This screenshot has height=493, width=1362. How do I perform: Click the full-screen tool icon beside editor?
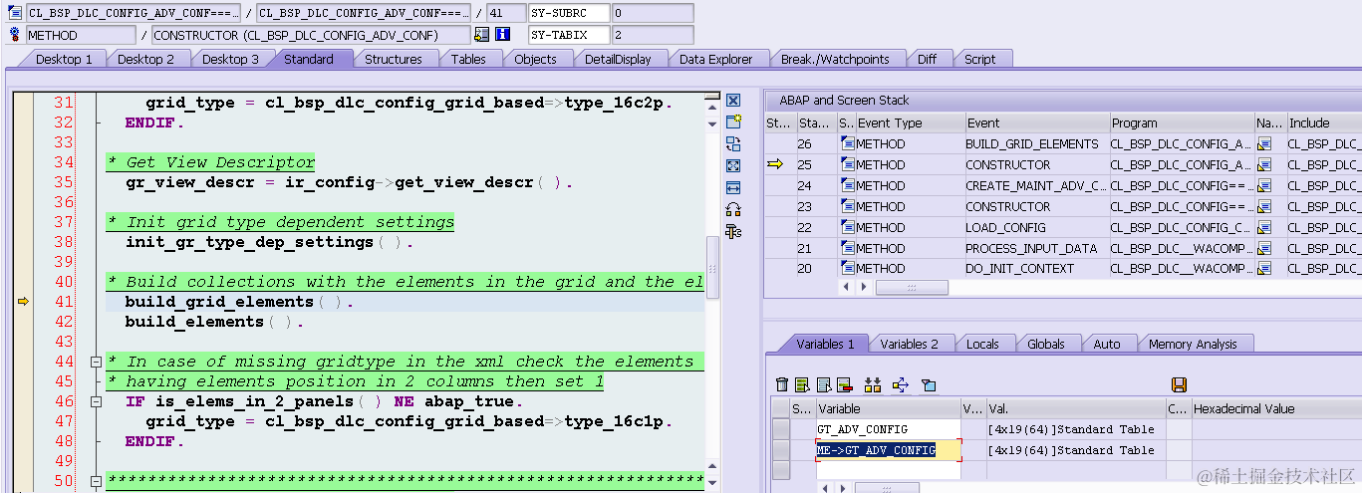(733, 165)
